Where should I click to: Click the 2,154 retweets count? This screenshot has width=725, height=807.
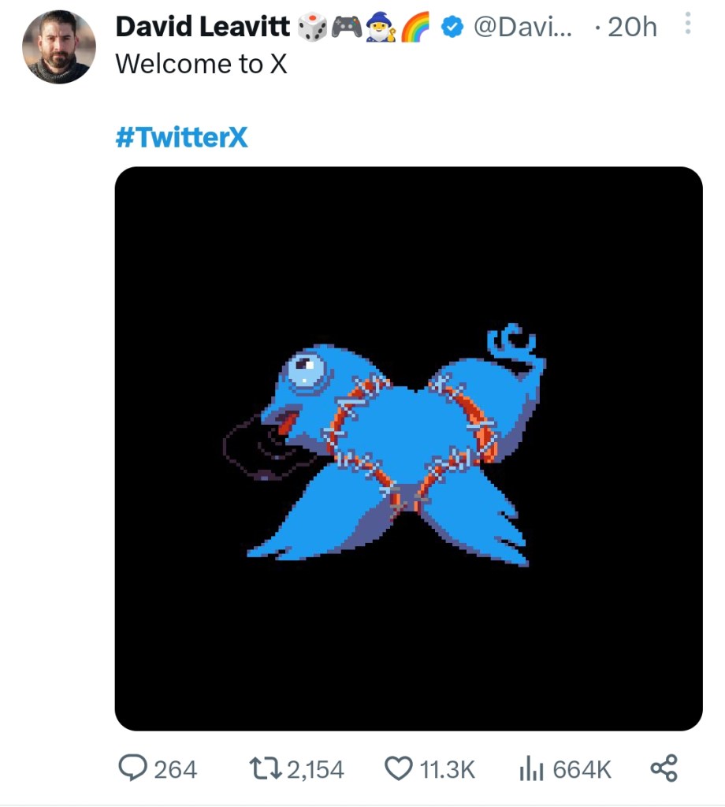coord(314,769)
